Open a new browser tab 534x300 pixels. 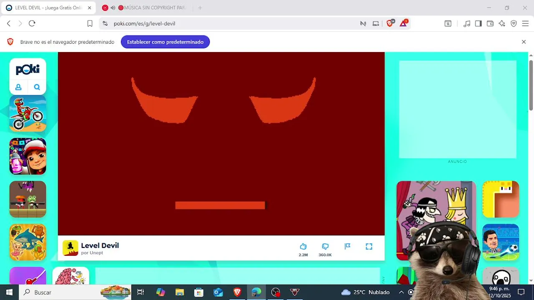[200, 8]
